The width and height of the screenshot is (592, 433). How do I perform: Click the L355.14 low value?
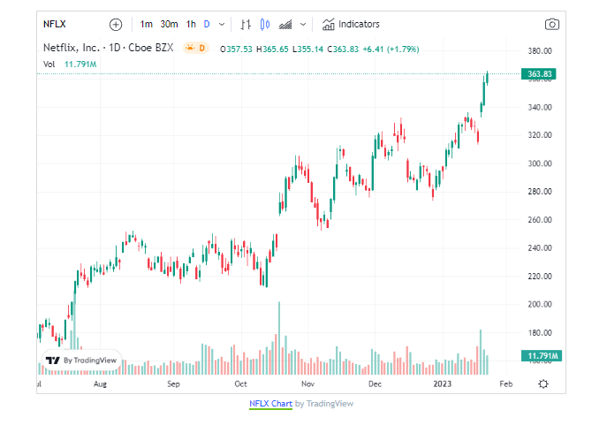(x=307, y=49)
